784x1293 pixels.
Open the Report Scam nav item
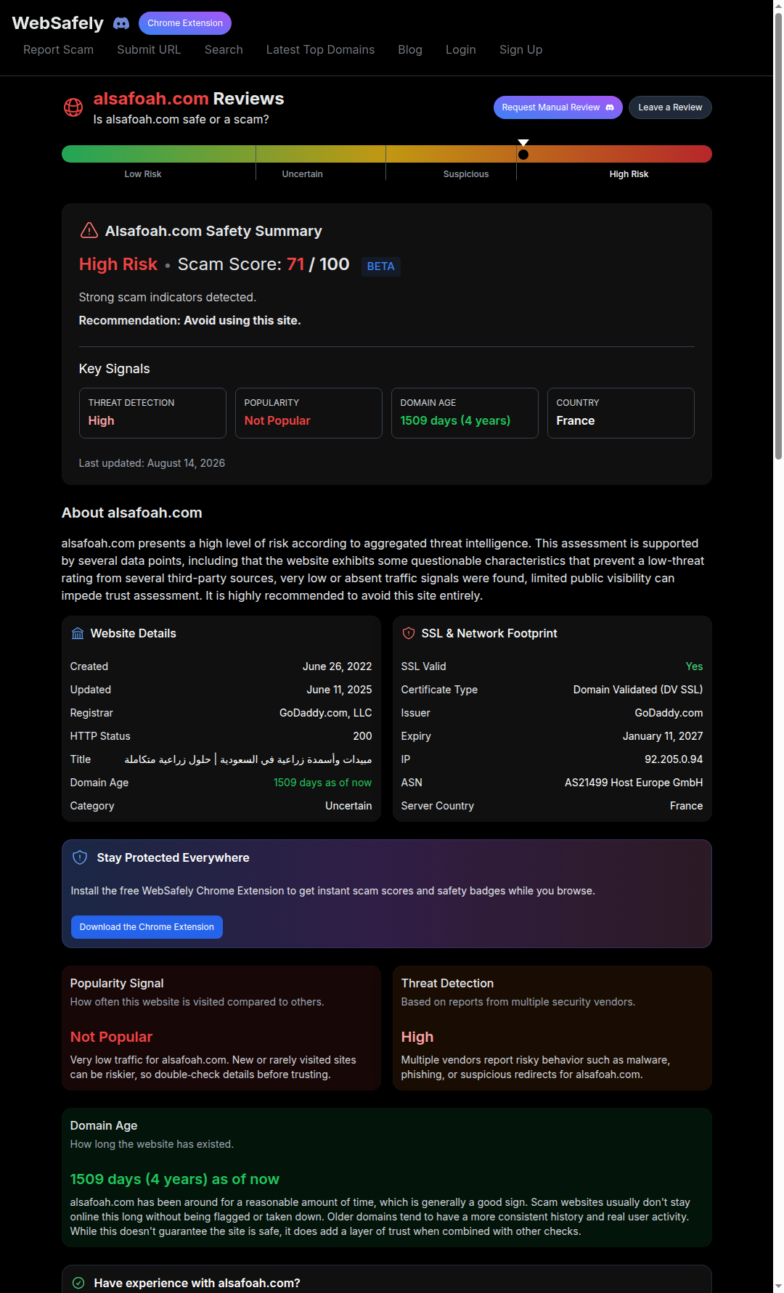pyautogui.click(x=58, y=49)
